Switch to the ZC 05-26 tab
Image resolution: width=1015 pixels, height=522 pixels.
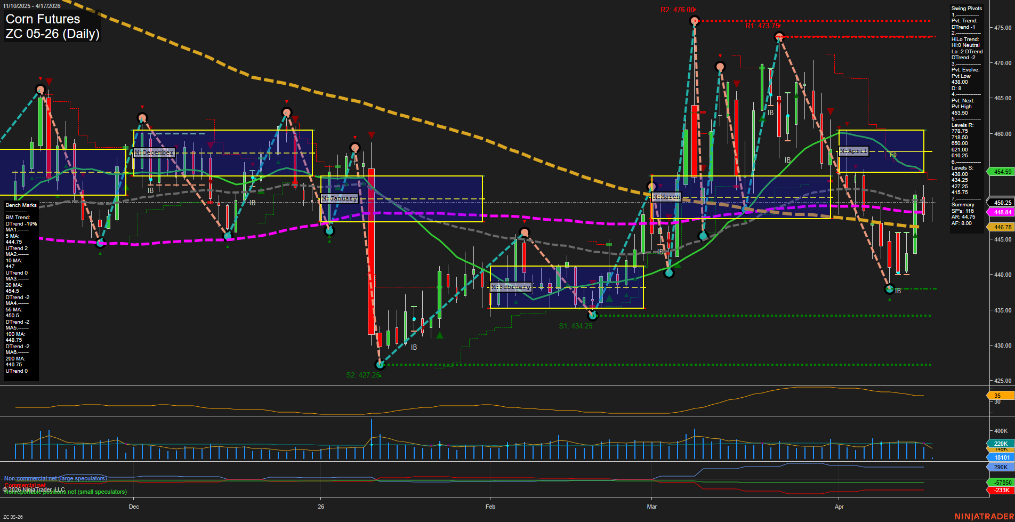point(12,516)
